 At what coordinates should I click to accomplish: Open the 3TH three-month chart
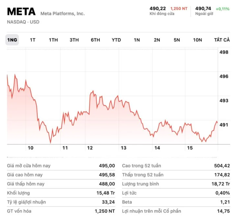coord(74,40)
